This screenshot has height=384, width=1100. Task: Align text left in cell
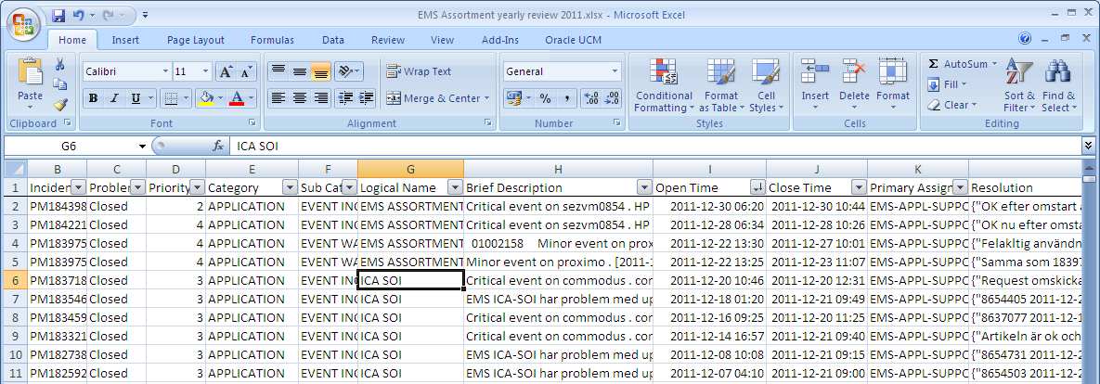click(x=278, y=98)
